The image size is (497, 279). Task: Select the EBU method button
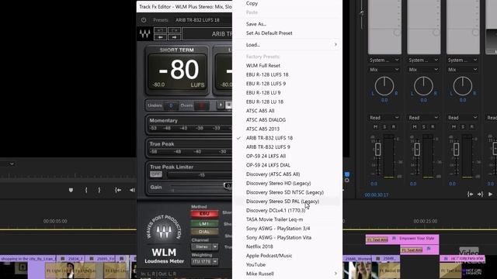point(204,214)
